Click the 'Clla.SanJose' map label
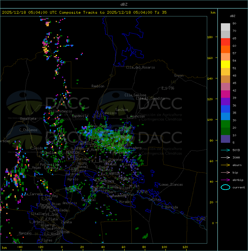248x251 pixels. point(135,95)
